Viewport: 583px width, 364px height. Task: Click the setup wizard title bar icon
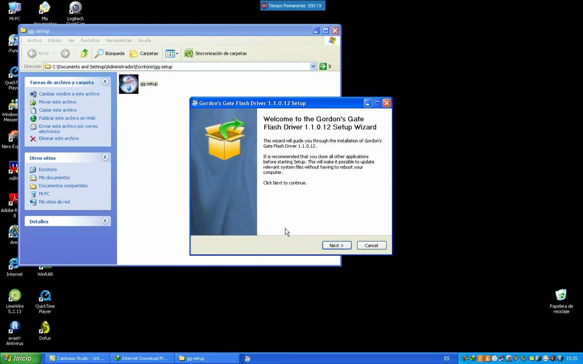[x=195, y=103]
